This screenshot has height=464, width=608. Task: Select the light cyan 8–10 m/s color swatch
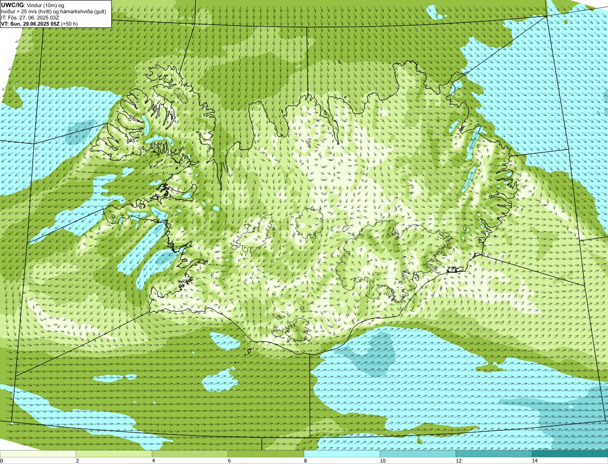pos(342,454)
